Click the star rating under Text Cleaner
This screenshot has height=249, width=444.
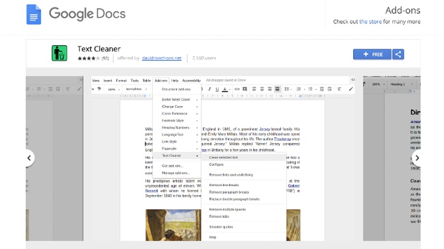[89, 58]
